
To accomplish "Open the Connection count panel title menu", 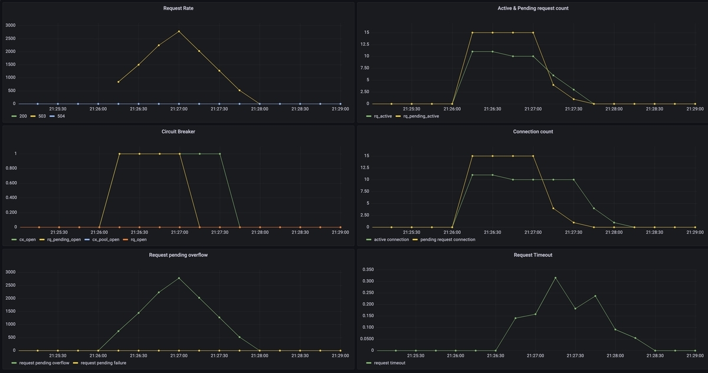I will point(533,132).
